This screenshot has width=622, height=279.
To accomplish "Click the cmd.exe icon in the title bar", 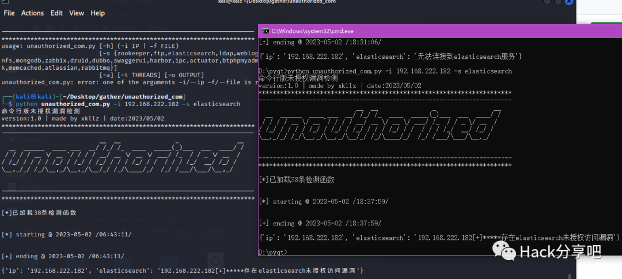I will (x=266, y=31).
